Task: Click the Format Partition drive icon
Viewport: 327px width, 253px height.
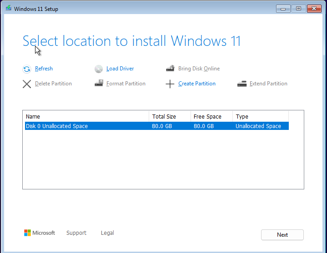Action: [99, 83]
